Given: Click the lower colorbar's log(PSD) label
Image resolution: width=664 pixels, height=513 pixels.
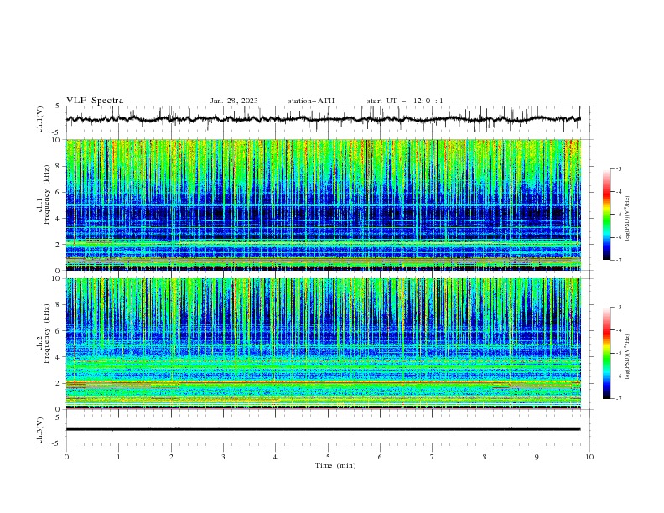Looking at the screenshot, I should pyautogui.click(x=627, y=356).
